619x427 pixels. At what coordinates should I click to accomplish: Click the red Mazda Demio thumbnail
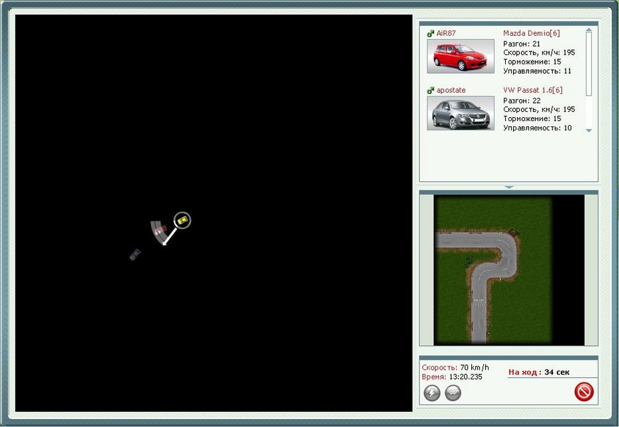(461, 56)
